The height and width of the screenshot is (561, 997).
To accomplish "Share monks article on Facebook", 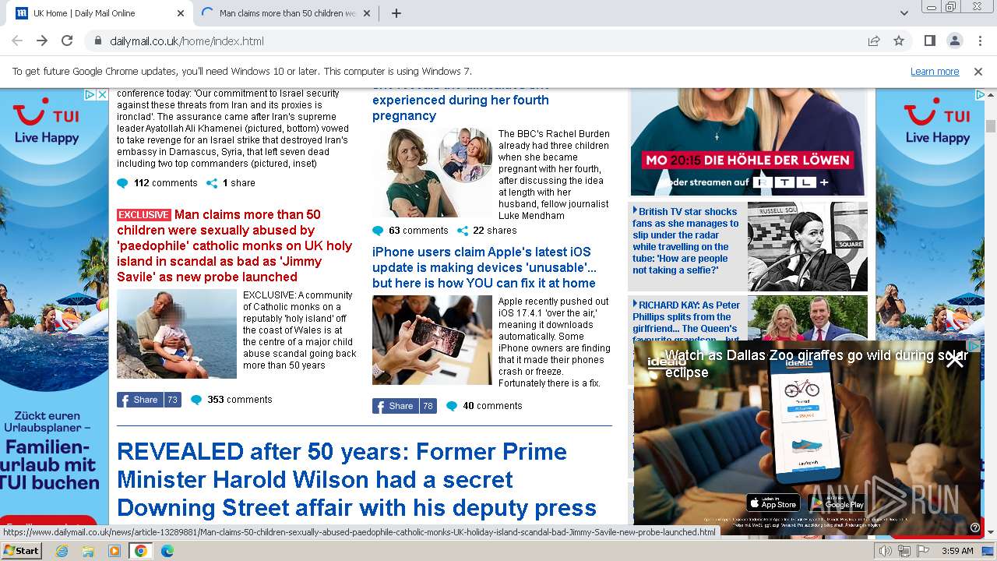I will 149,400.
